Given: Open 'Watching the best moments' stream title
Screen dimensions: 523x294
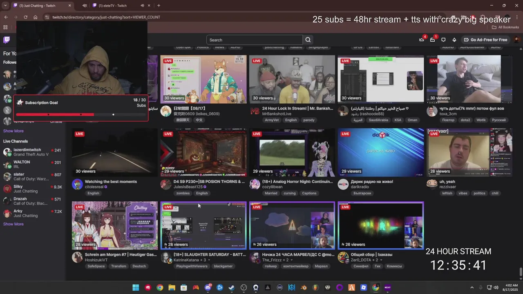Looking at the screenshot, I should tap(111, 182).
